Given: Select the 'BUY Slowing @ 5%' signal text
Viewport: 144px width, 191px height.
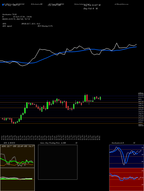Looking at the screenshot, I should 45,26.
